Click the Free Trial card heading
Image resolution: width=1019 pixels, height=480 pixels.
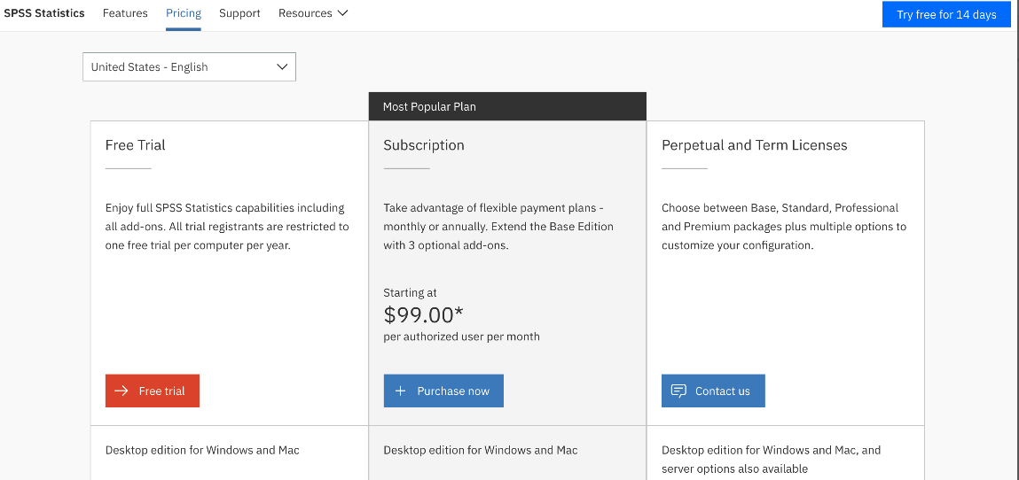[x=135, y=144]
